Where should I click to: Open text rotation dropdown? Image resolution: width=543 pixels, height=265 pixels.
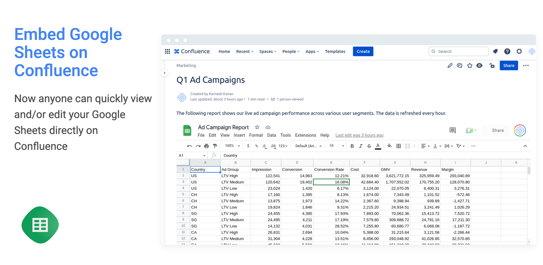[461, 146]
